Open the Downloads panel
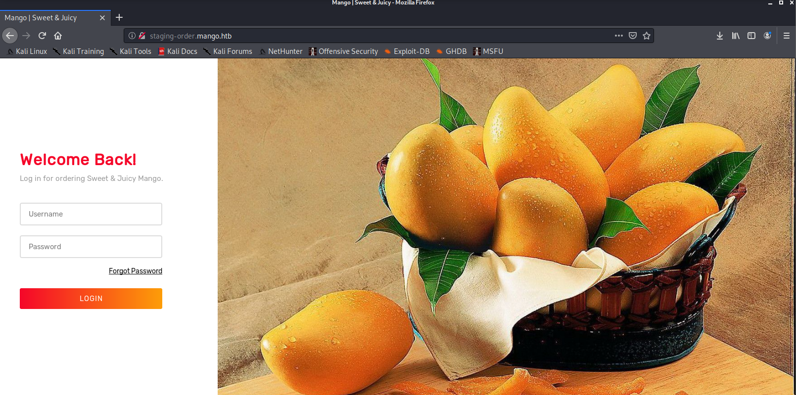This screenshot has width=796, height=395. pyautogui.click(x=719, y=36)
